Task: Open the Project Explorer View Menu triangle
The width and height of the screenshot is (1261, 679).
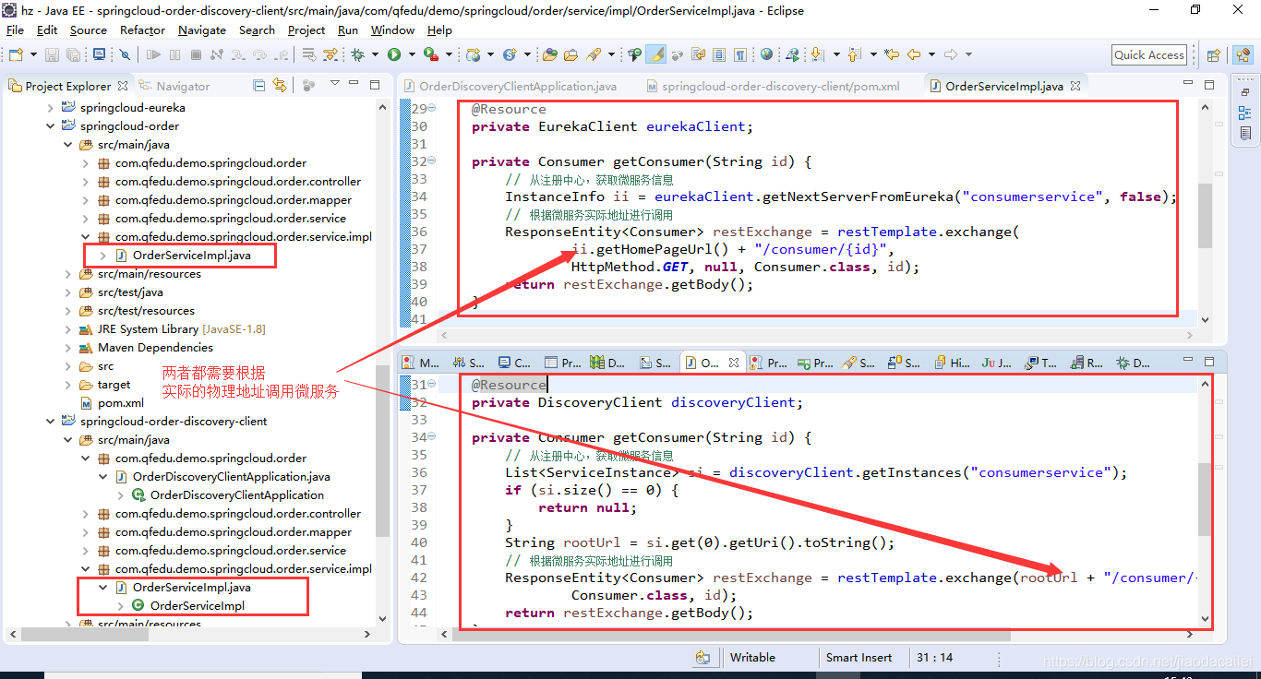Action: [x=333, y=84]
